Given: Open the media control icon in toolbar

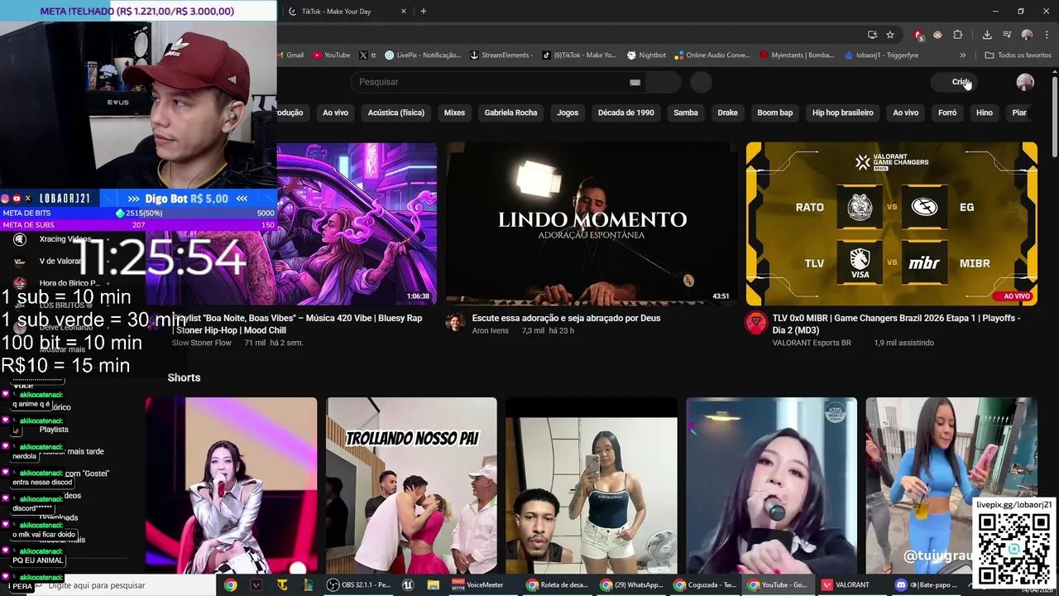Looking at the screenshot, I should [1007, 35].
